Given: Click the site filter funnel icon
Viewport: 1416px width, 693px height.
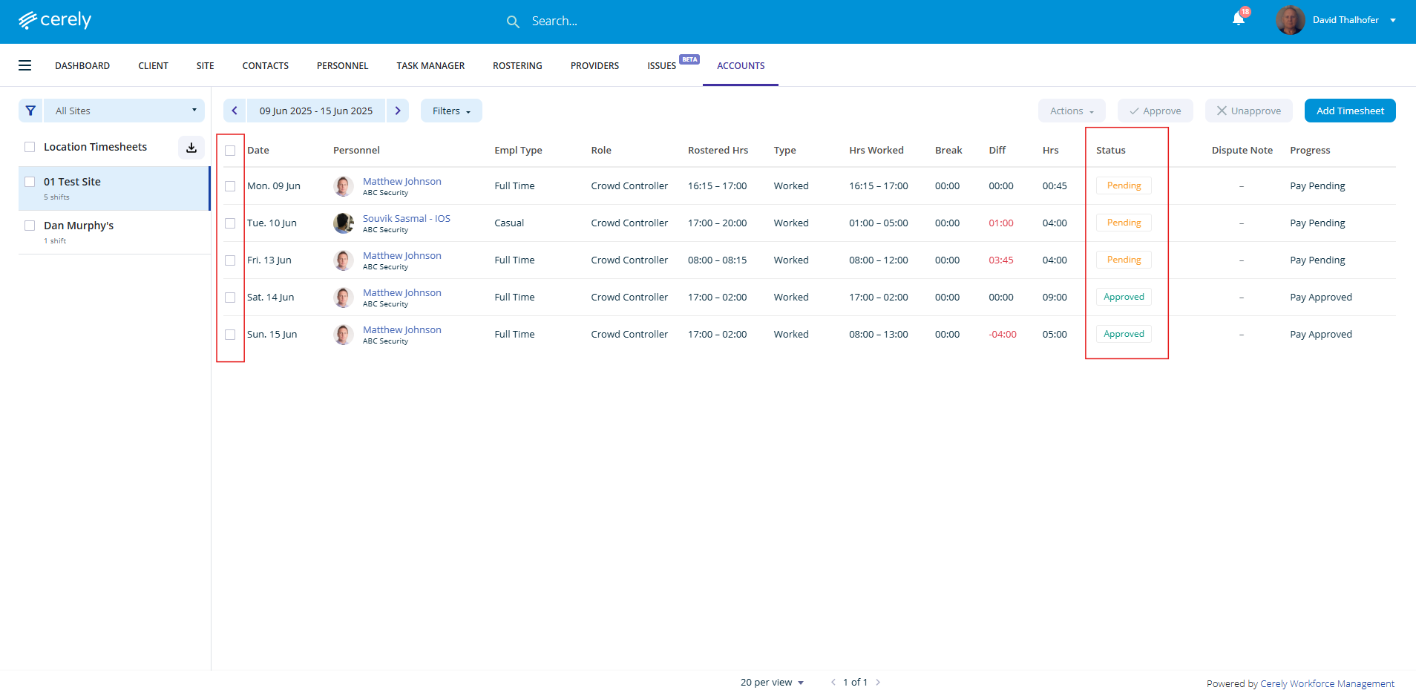Looking at the screenshot, I should [x=30, y=111].
